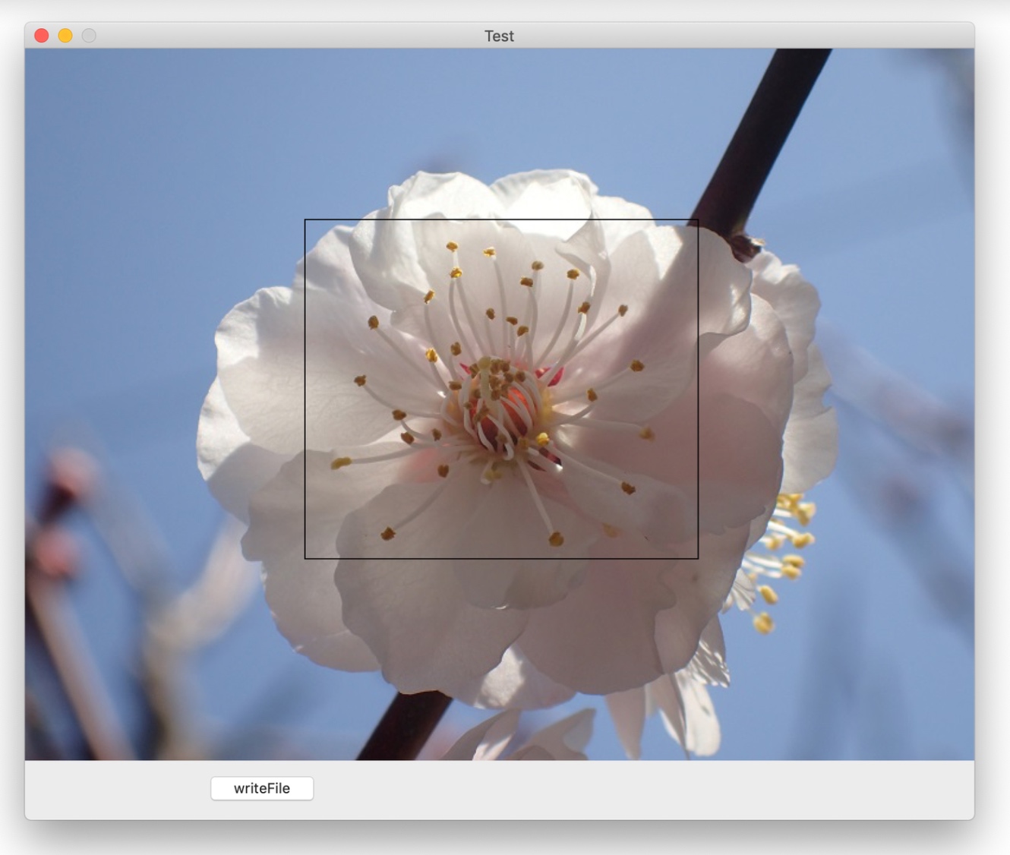The image size is (1010, 855).
Task: Click the Test window title bar
Action: pos(500,36)
